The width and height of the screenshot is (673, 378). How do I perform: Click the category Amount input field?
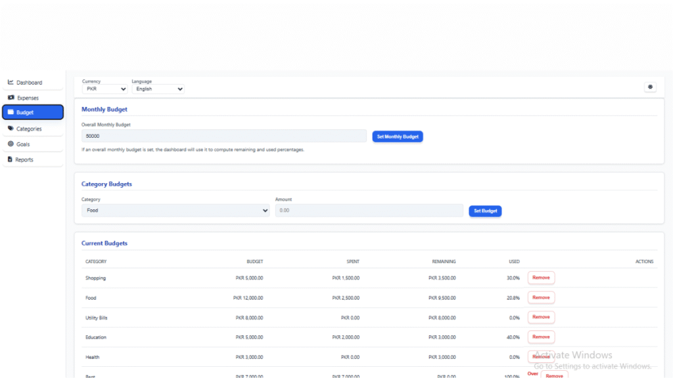[x=369, y=211]
